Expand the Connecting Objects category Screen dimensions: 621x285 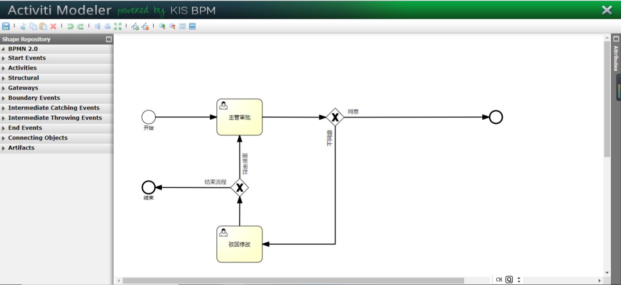[57, 138]
